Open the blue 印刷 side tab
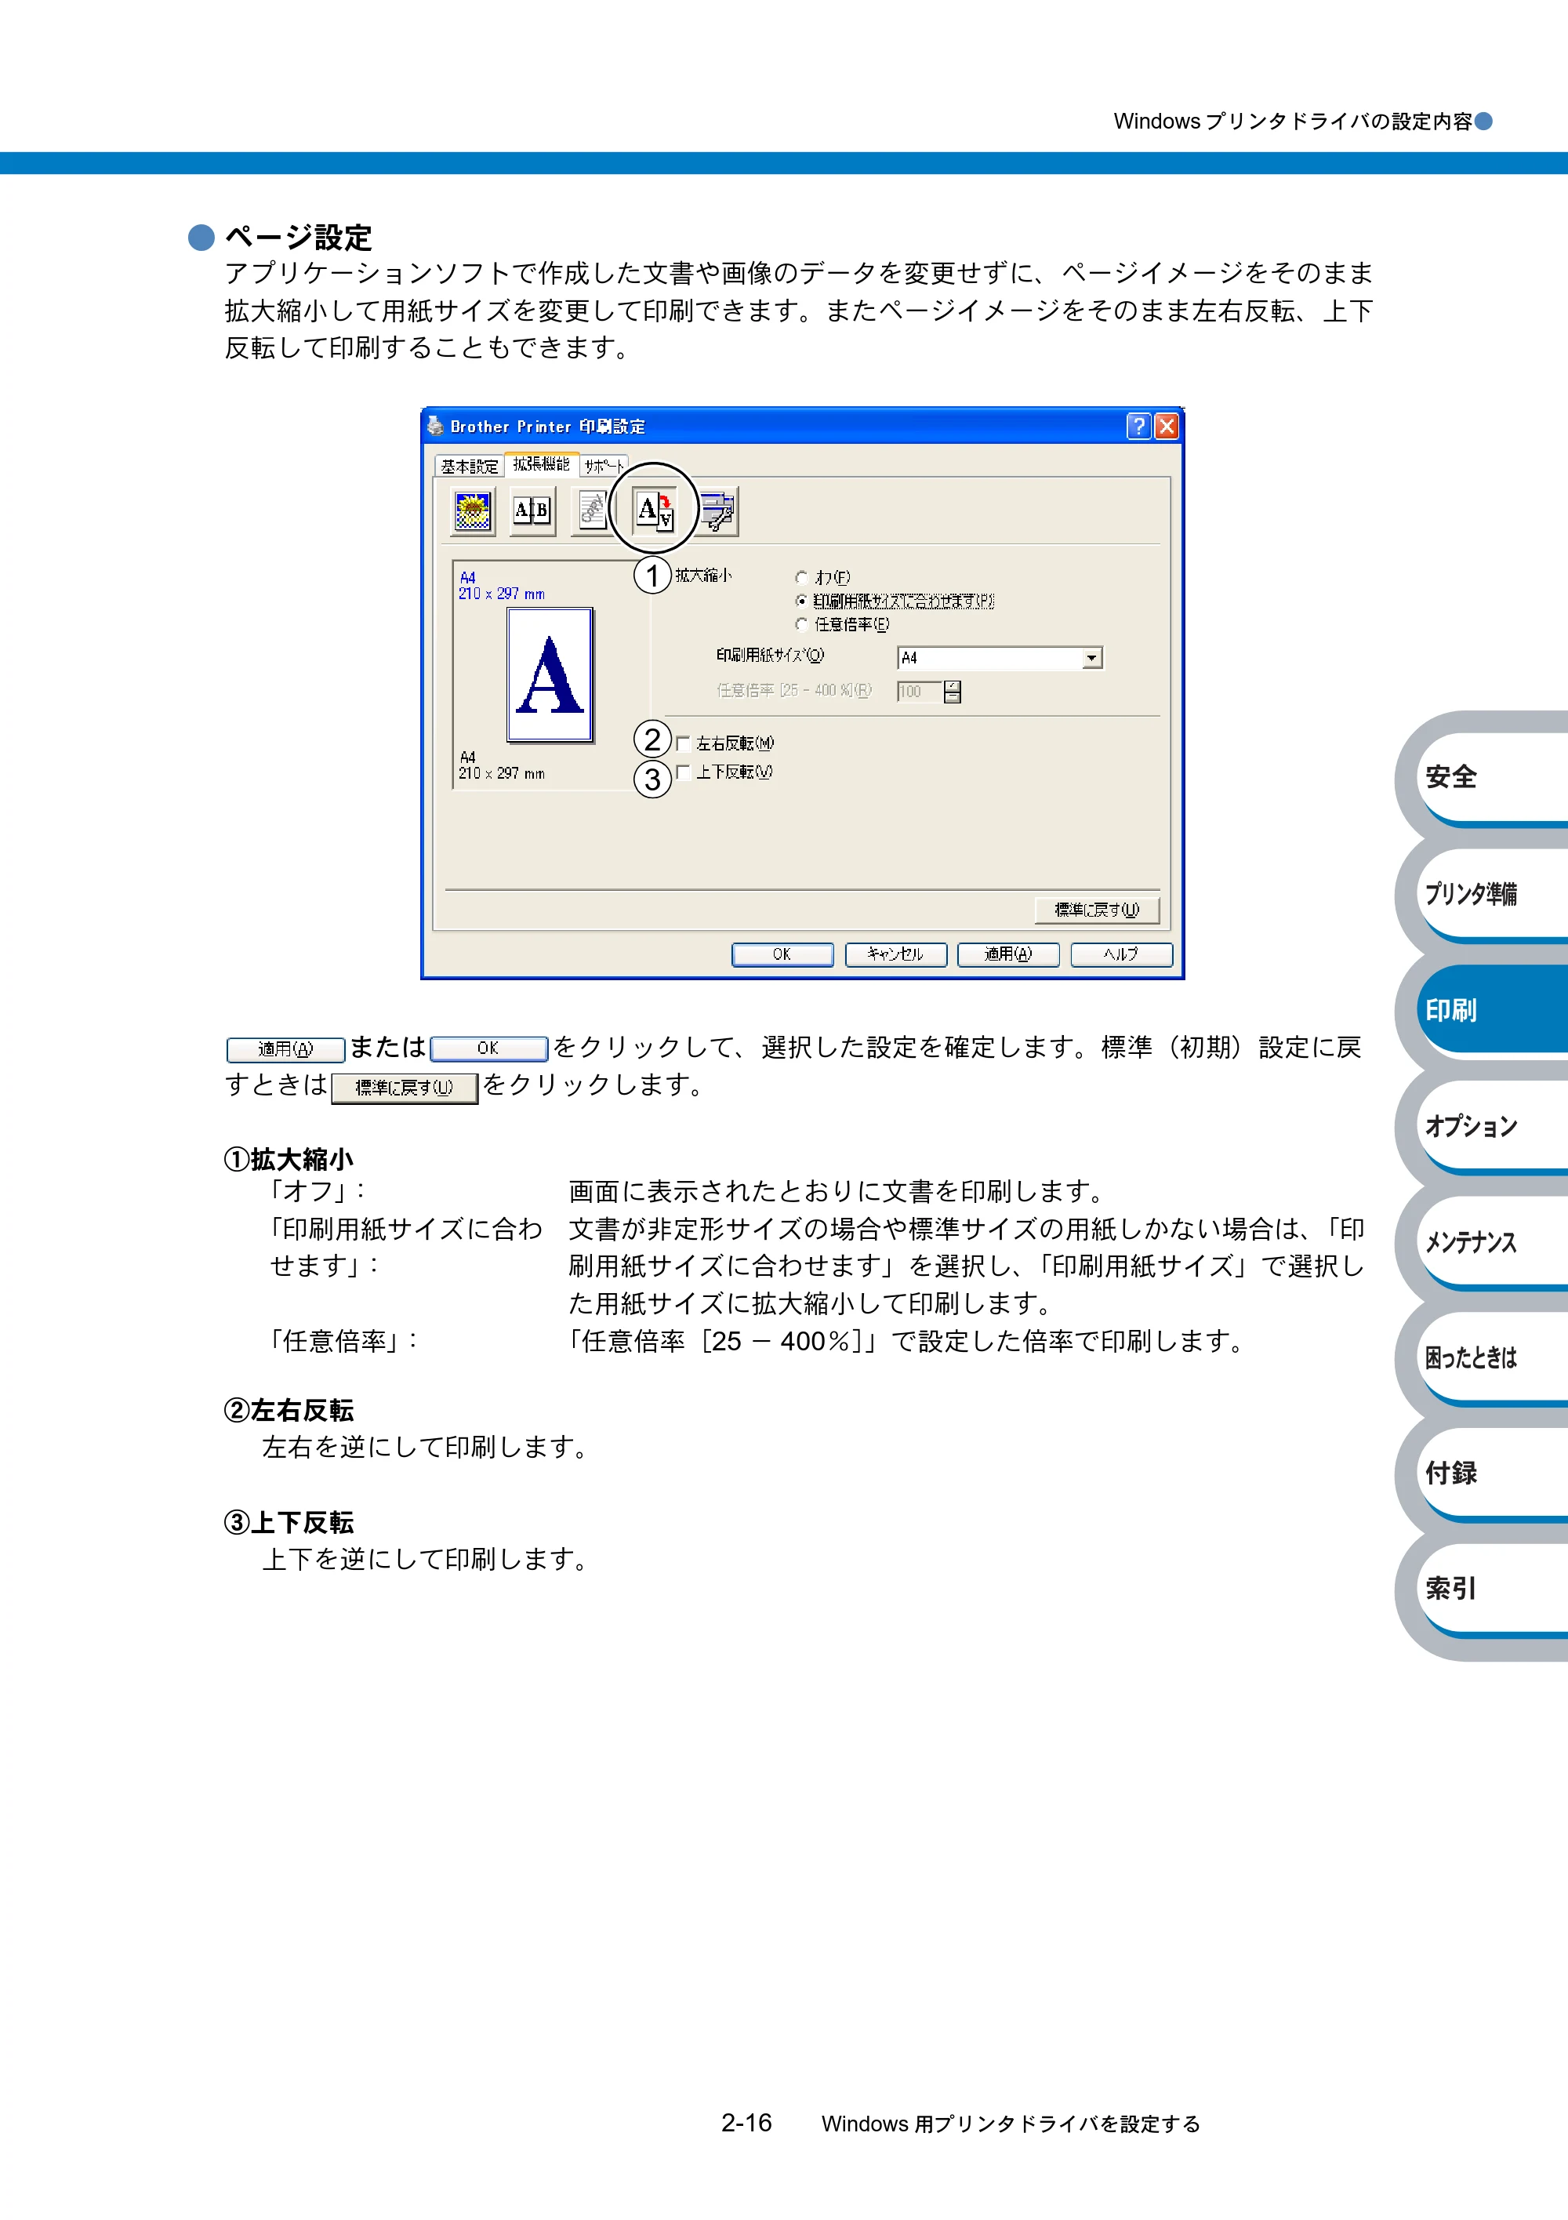The height and width of the screenshot is (2220, 1568). tap(1492, 1009)
